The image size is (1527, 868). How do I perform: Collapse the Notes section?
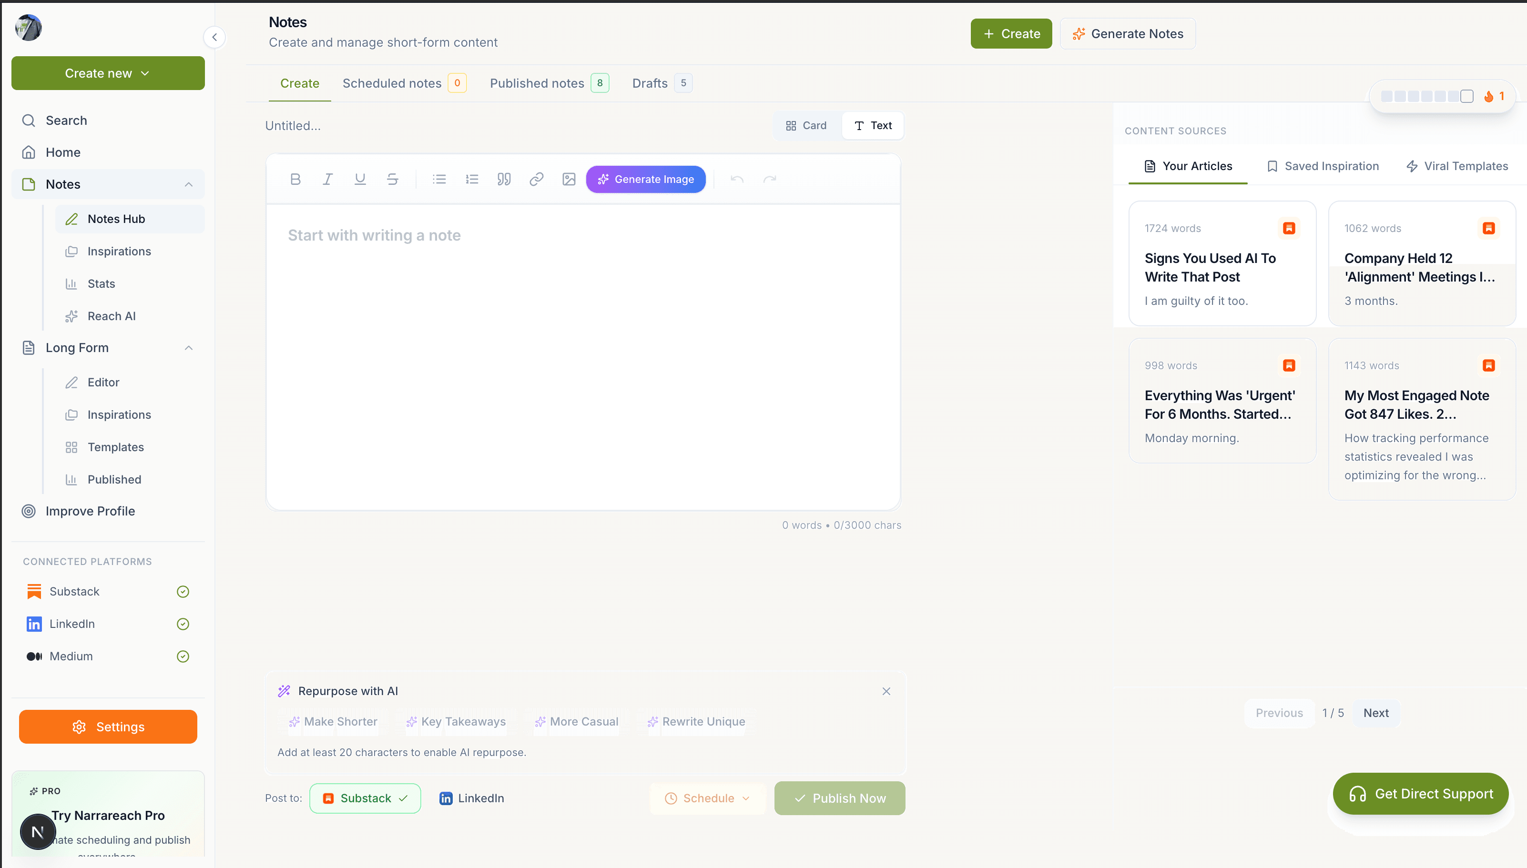(x=188, y=184)
